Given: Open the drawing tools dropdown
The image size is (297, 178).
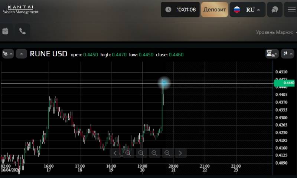Looking at the screenshot, I should pyautogui.click(x=7, y=54).
